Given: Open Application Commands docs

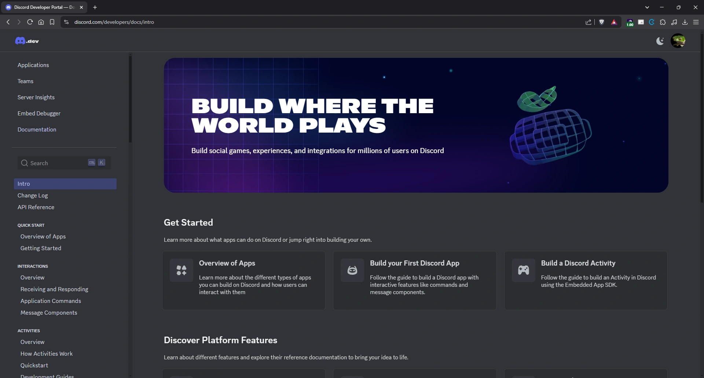Looking at the screenshot, I should pyautogui.click(x=51, y=301).
